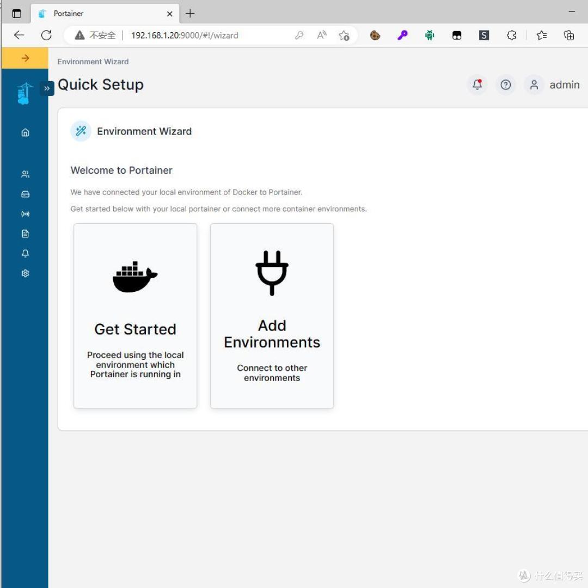Open the admin user menu

[553, 85]
